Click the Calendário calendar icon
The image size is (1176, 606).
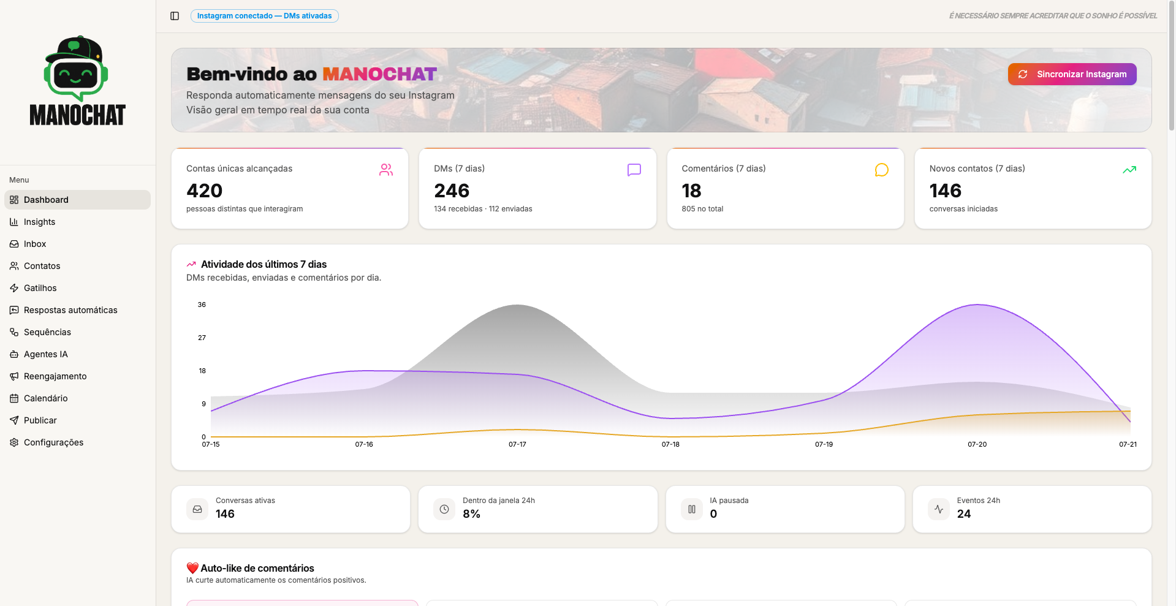click(x=14, y=398)
